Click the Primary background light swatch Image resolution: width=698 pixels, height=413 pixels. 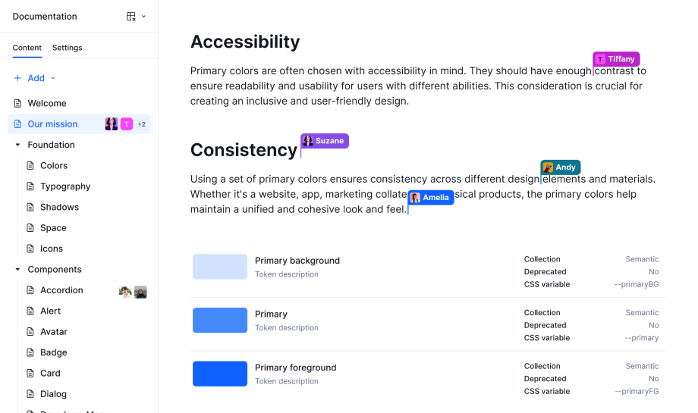click(220, 267)
